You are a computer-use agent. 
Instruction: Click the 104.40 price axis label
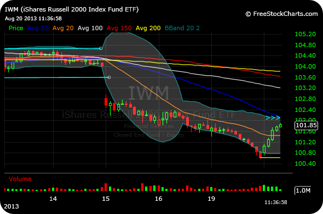[305, 55]
